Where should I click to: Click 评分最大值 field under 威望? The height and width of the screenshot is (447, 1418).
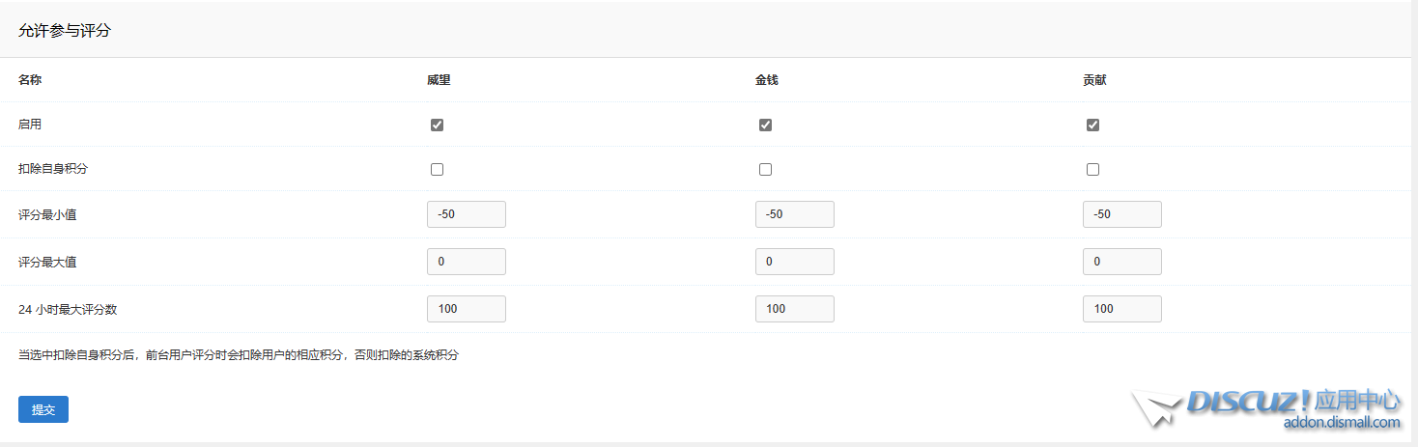[466, 262]
